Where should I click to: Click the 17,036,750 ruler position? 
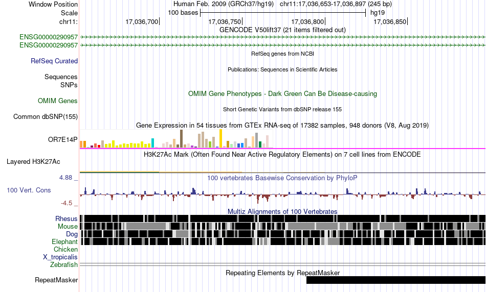(x=225, y=21)
